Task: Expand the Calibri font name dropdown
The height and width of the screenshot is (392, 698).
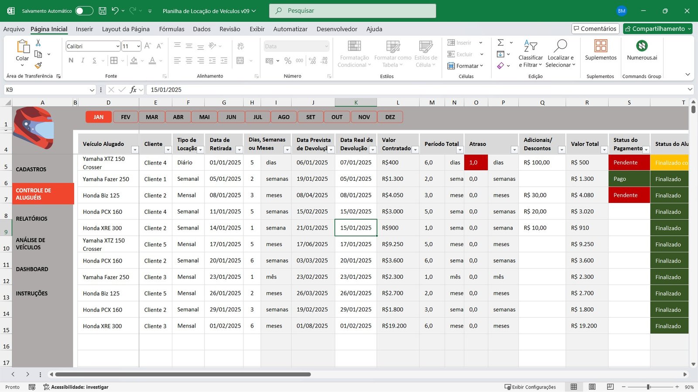Action: coord(118,46)
